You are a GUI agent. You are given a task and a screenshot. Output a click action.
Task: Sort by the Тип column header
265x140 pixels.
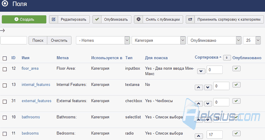tap(129, 58)
